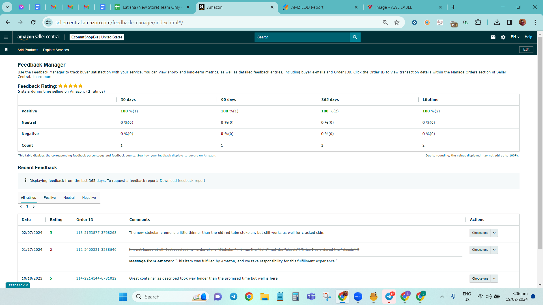Viewport: 543px width, 305px height.
Task: Switch to the image - AWL LABEL browser tab
Action: [404, 7]
